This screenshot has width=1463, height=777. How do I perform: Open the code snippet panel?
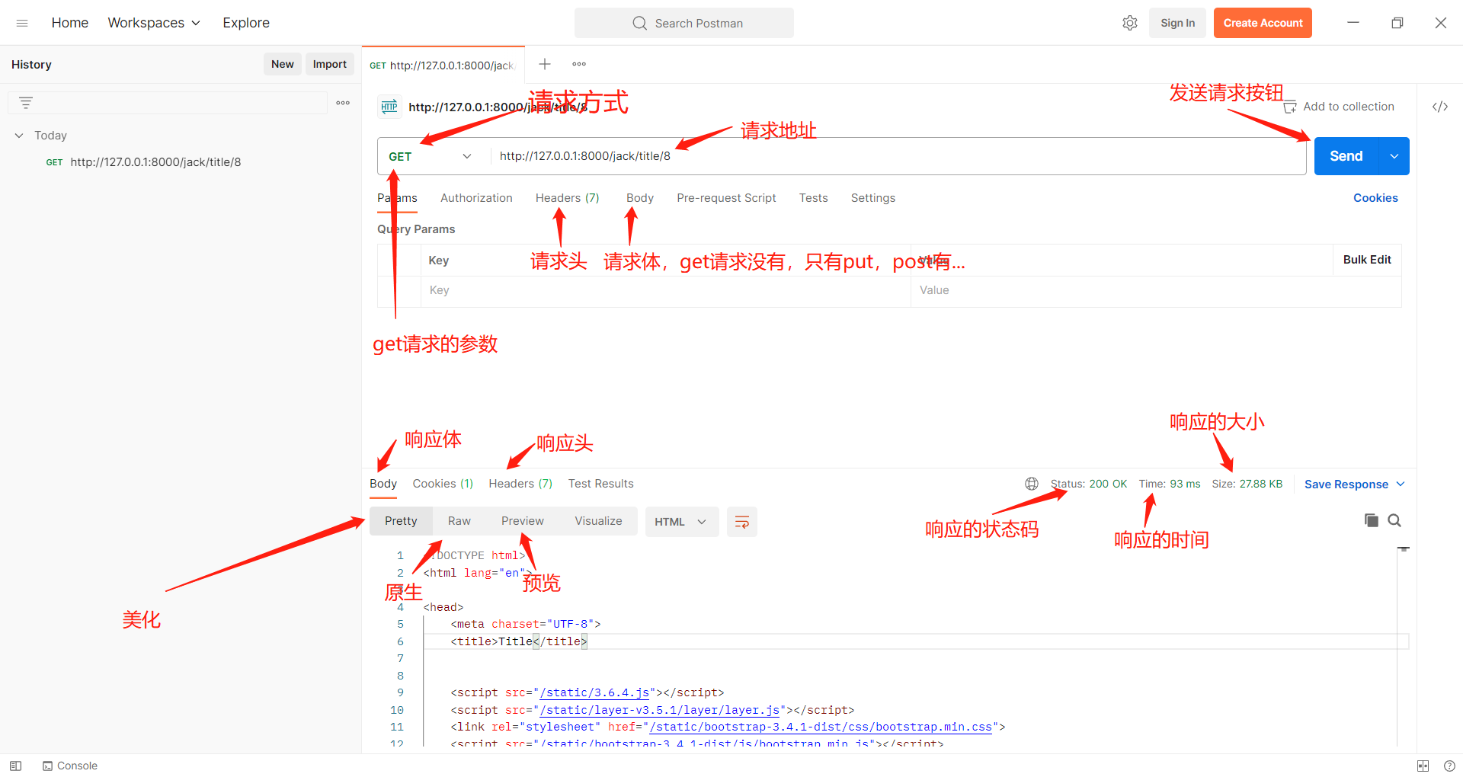[x=1440, y=107]
